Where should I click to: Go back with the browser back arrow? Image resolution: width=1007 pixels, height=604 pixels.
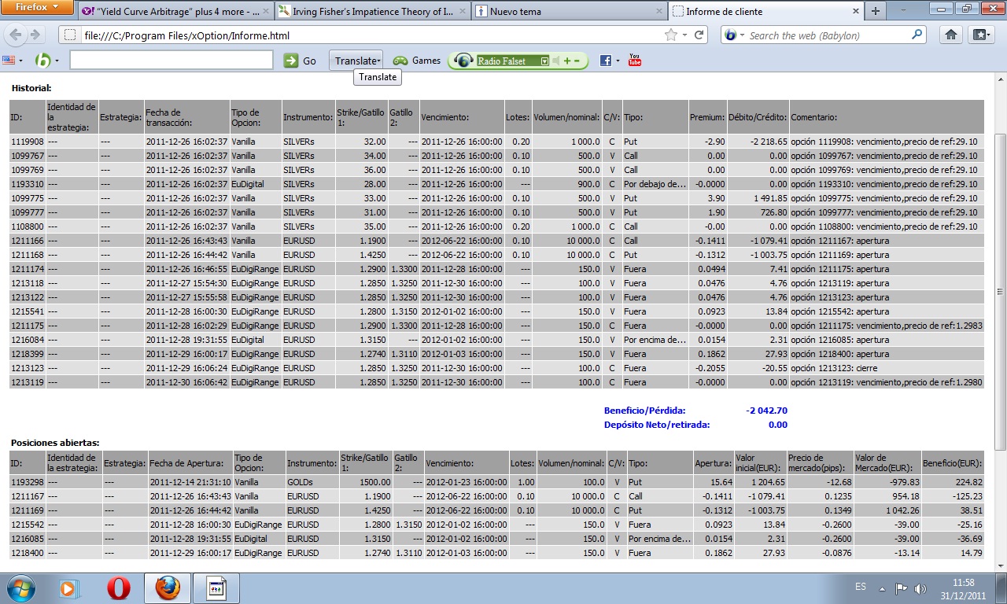[17, 35]
